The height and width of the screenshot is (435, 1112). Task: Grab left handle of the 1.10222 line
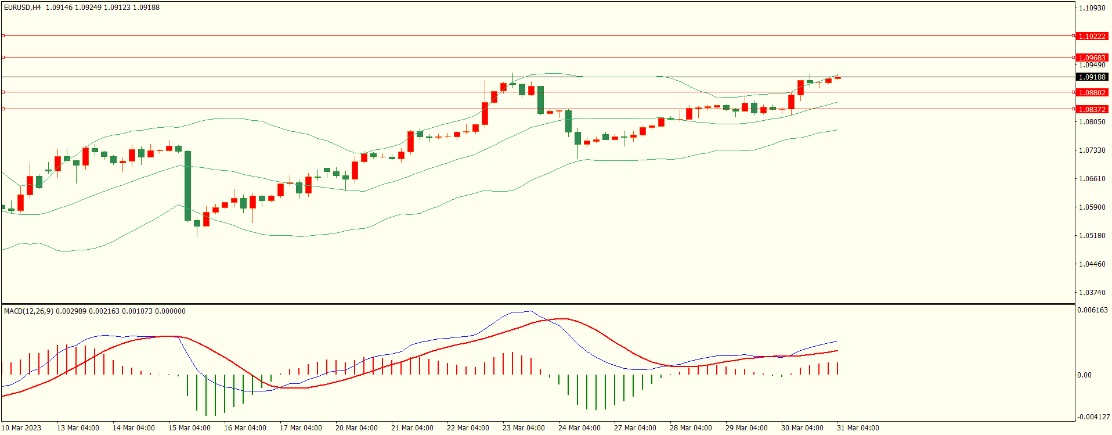coord(3,36)
